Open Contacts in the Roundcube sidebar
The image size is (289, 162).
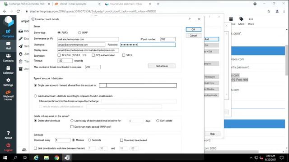point(8,58)
